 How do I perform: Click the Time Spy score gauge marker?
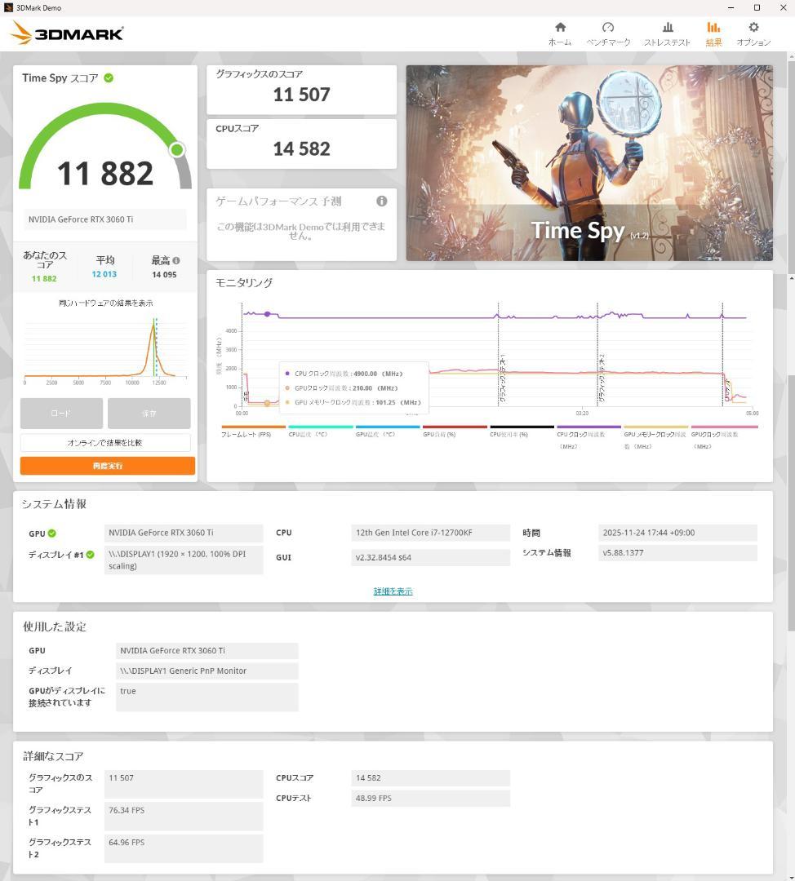(x=177, y=150)
